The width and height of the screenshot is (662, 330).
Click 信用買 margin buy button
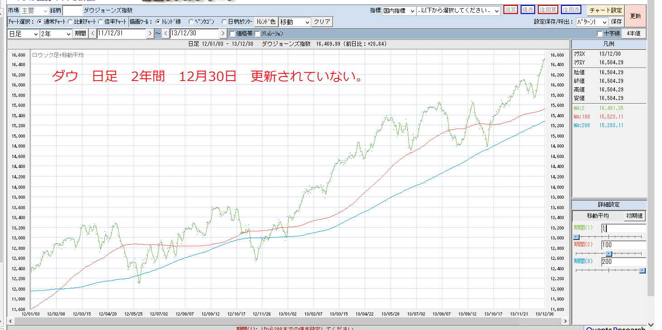(x=548, y=10)
